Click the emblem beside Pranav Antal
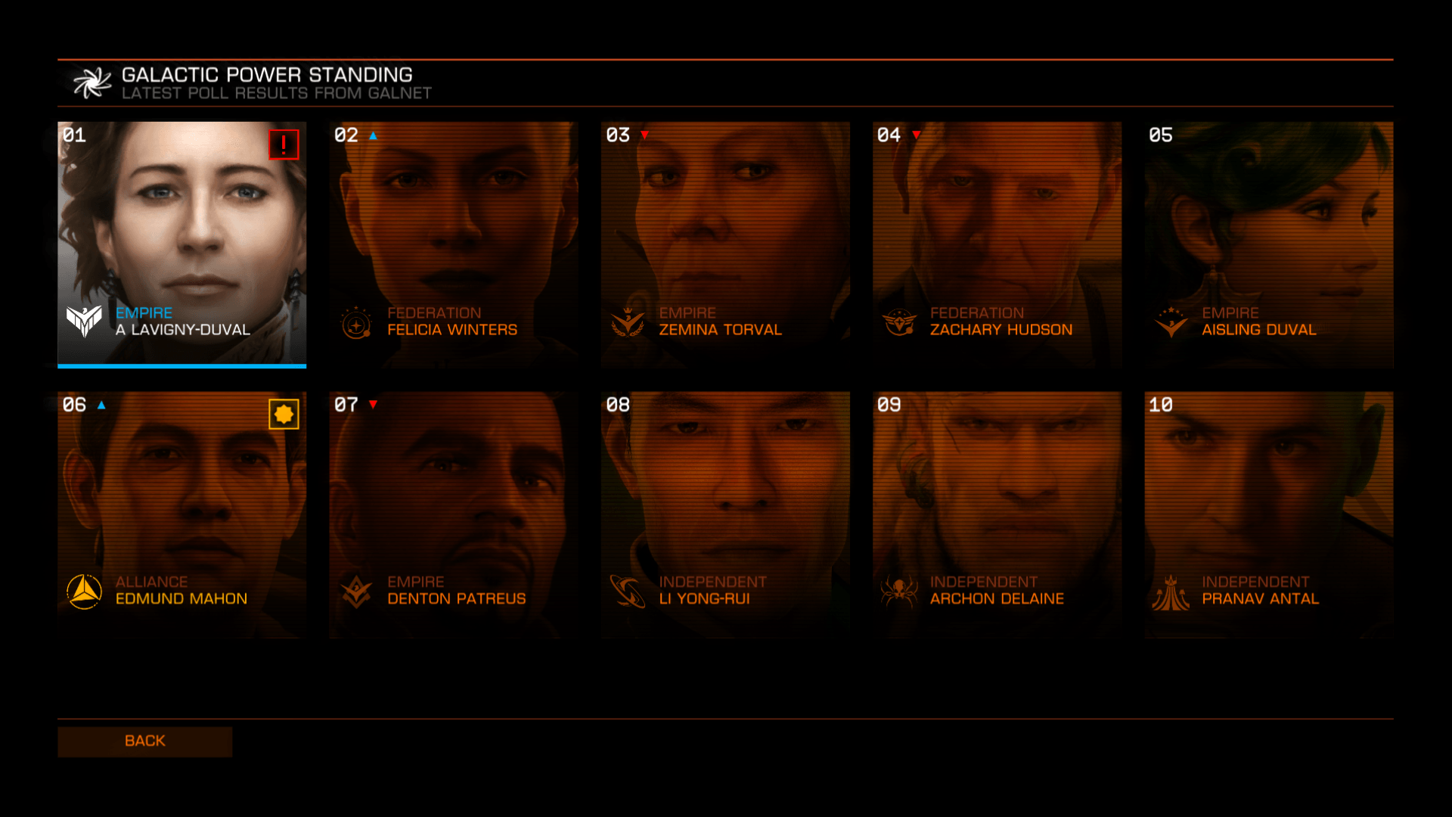Viewport: 1452px width, 817px height. click(1171, 592)
